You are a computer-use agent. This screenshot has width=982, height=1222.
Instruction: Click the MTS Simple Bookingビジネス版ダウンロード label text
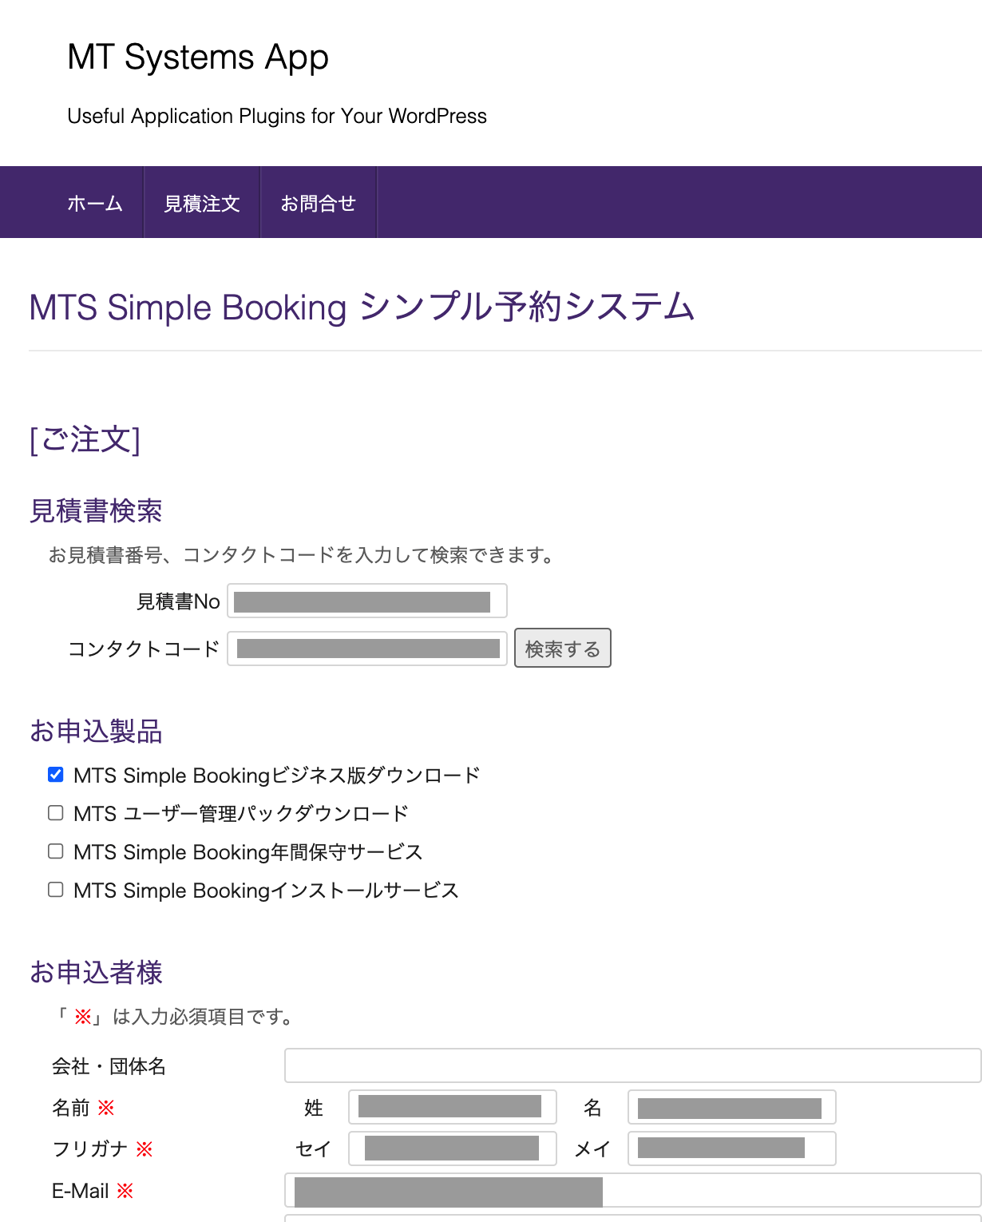(276, 776)
